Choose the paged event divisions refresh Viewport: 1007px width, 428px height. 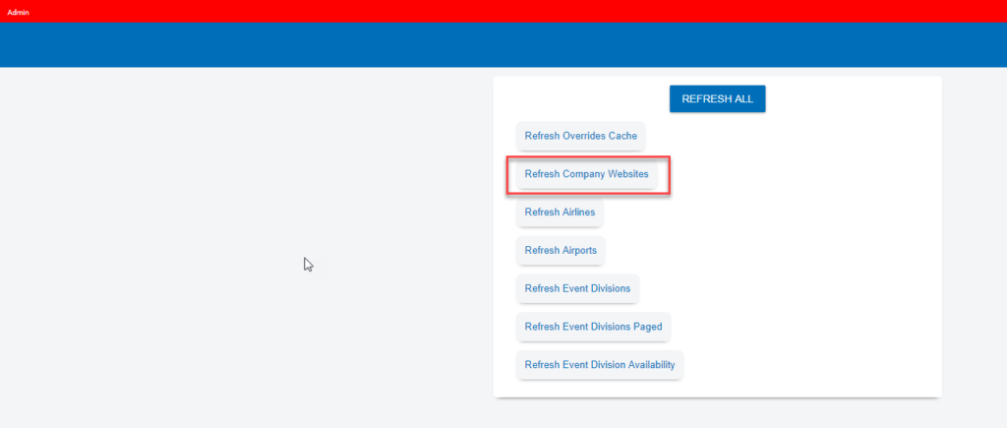(593, 327)
